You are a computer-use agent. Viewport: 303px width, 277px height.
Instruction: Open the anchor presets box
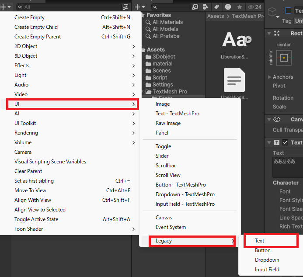tap(284, 58)
